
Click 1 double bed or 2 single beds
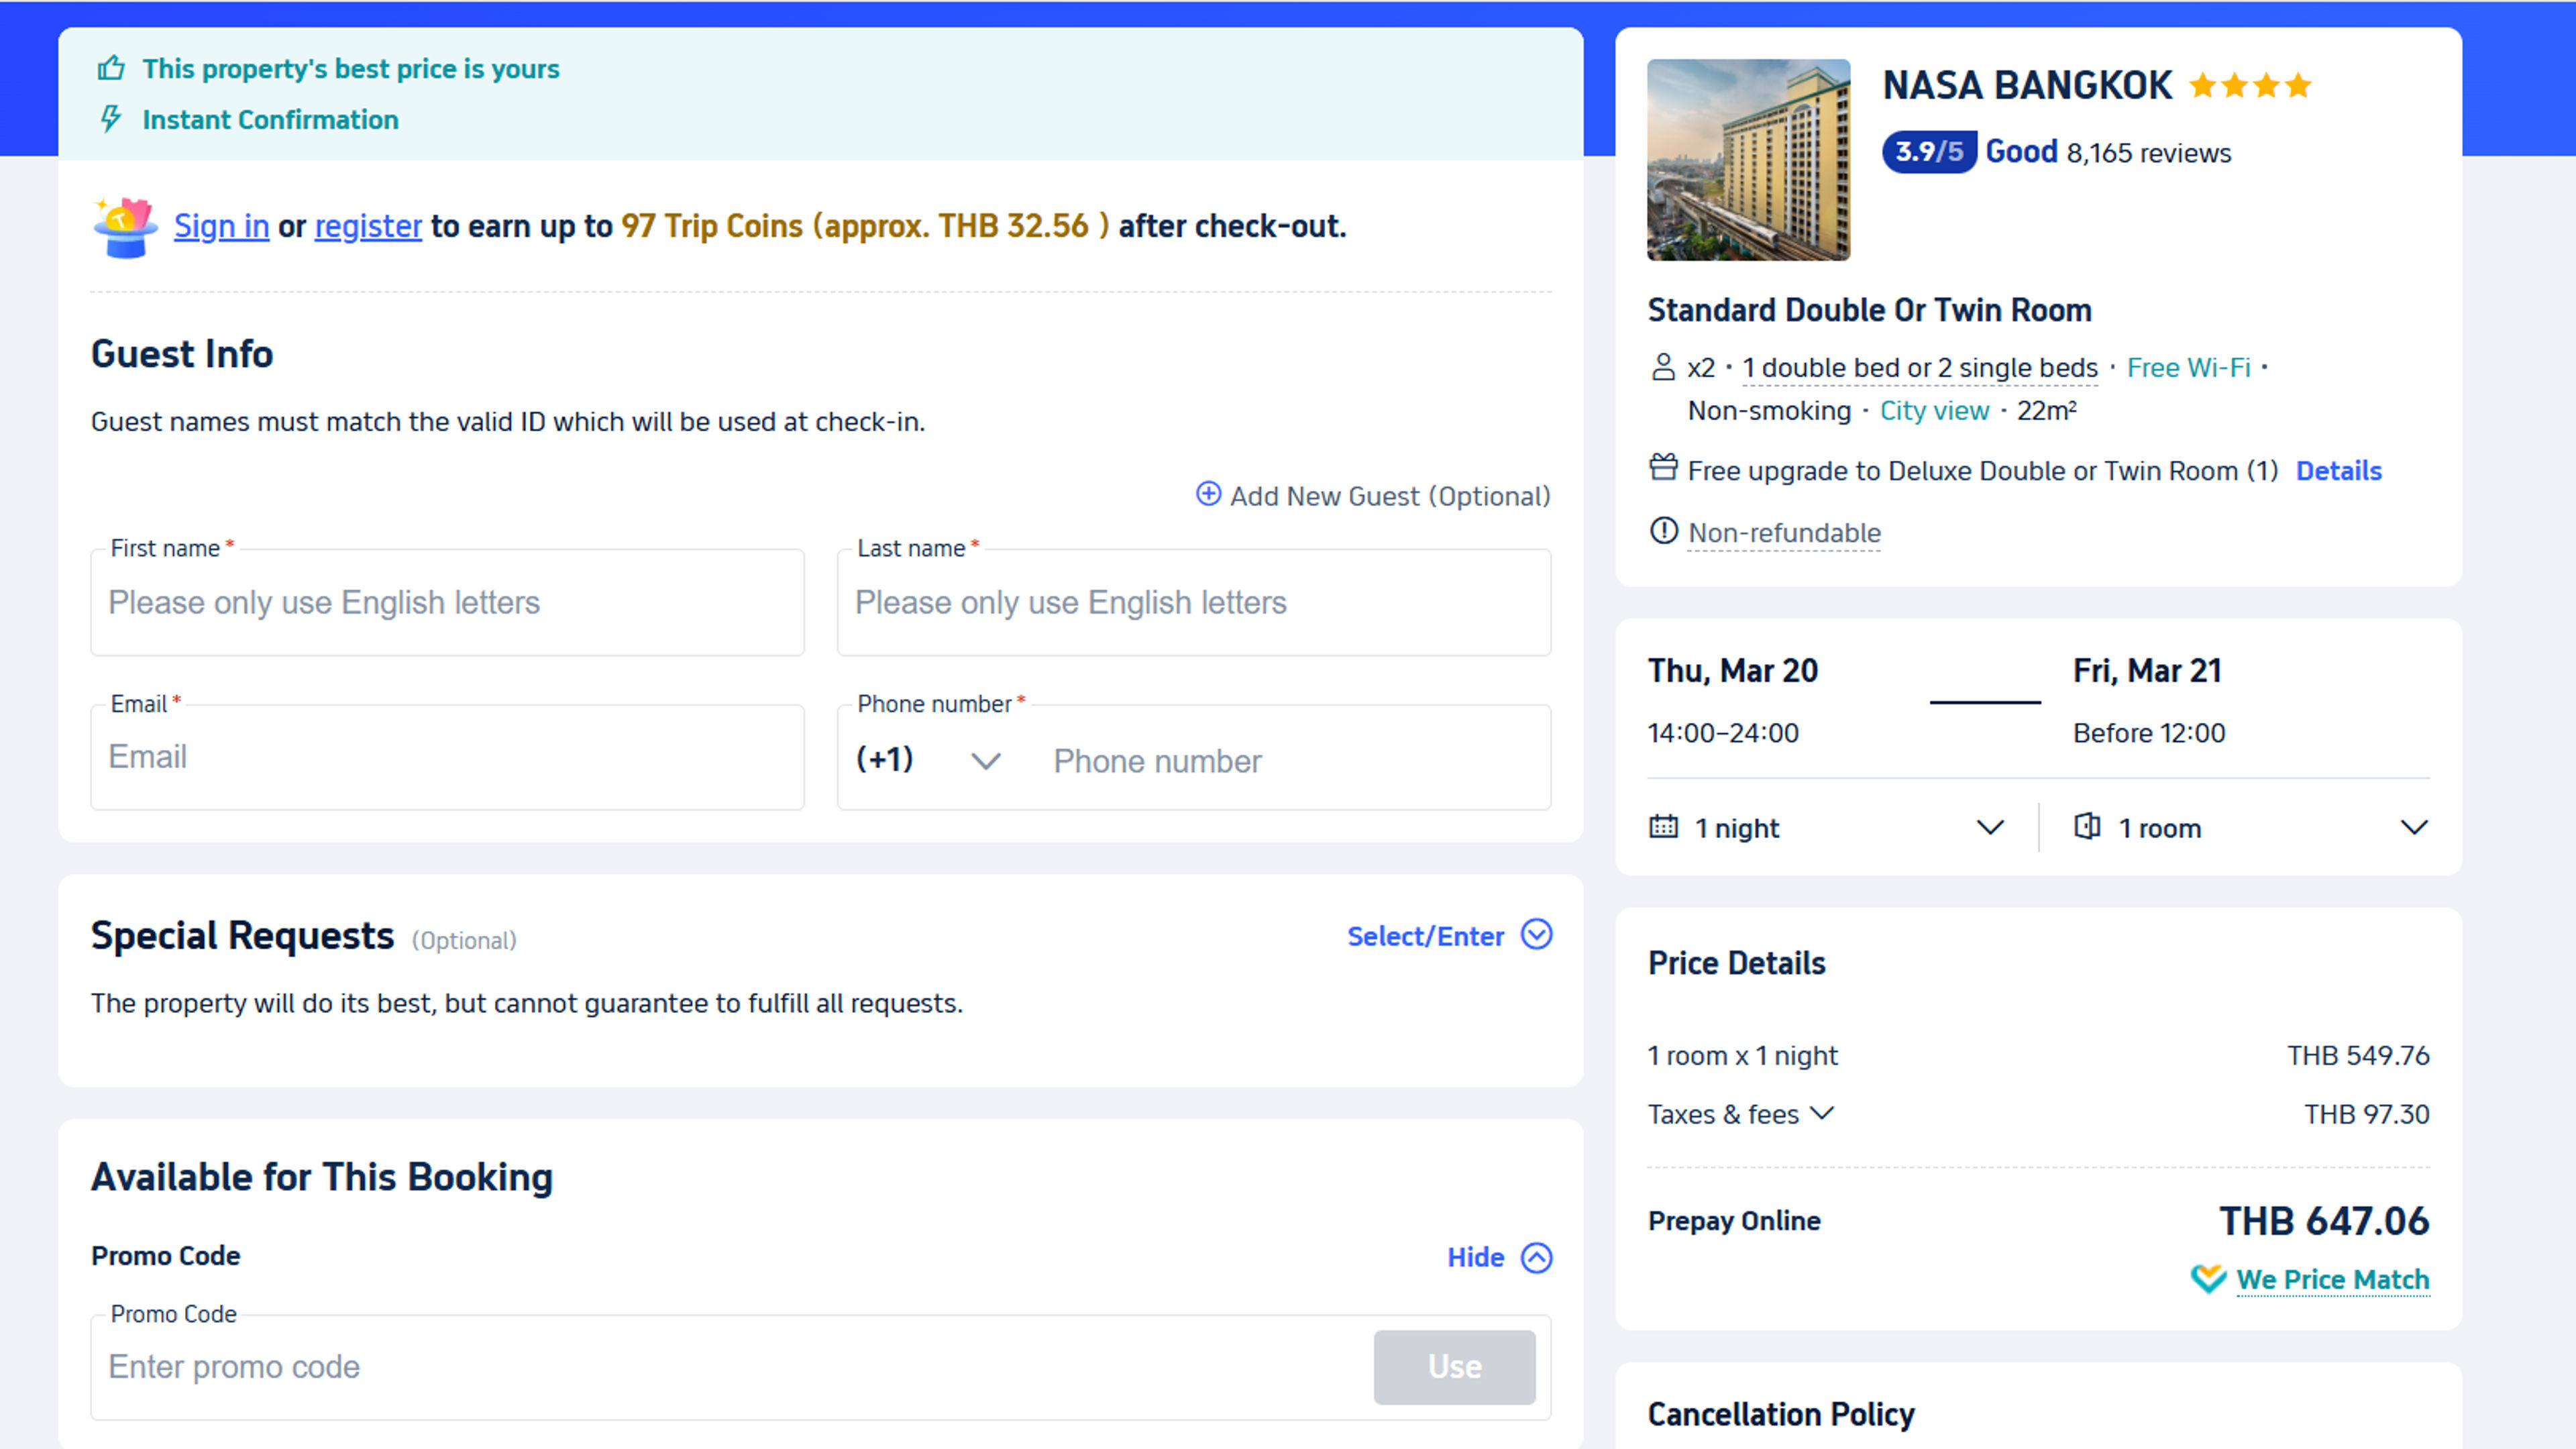point(1920,368)
